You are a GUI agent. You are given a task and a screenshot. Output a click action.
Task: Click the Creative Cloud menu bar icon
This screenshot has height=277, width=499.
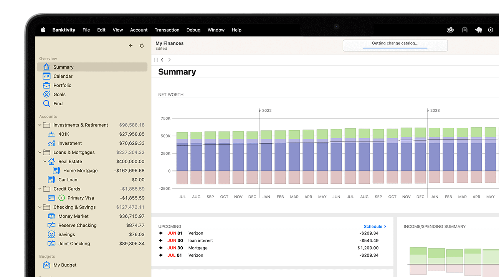pos(450,30)
